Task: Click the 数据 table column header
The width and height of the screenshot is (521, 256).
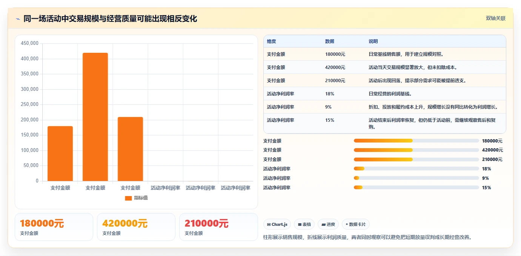Action: coord(329,41)
